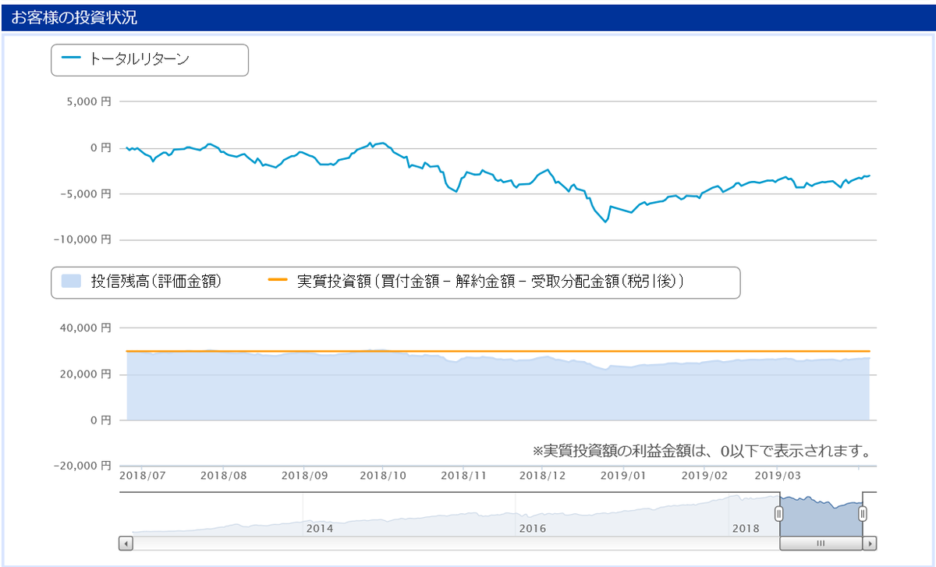Click the 5,000 円 axis label
Image resolution: width=936 pixels, height=567 pixels.
point(90,101)
